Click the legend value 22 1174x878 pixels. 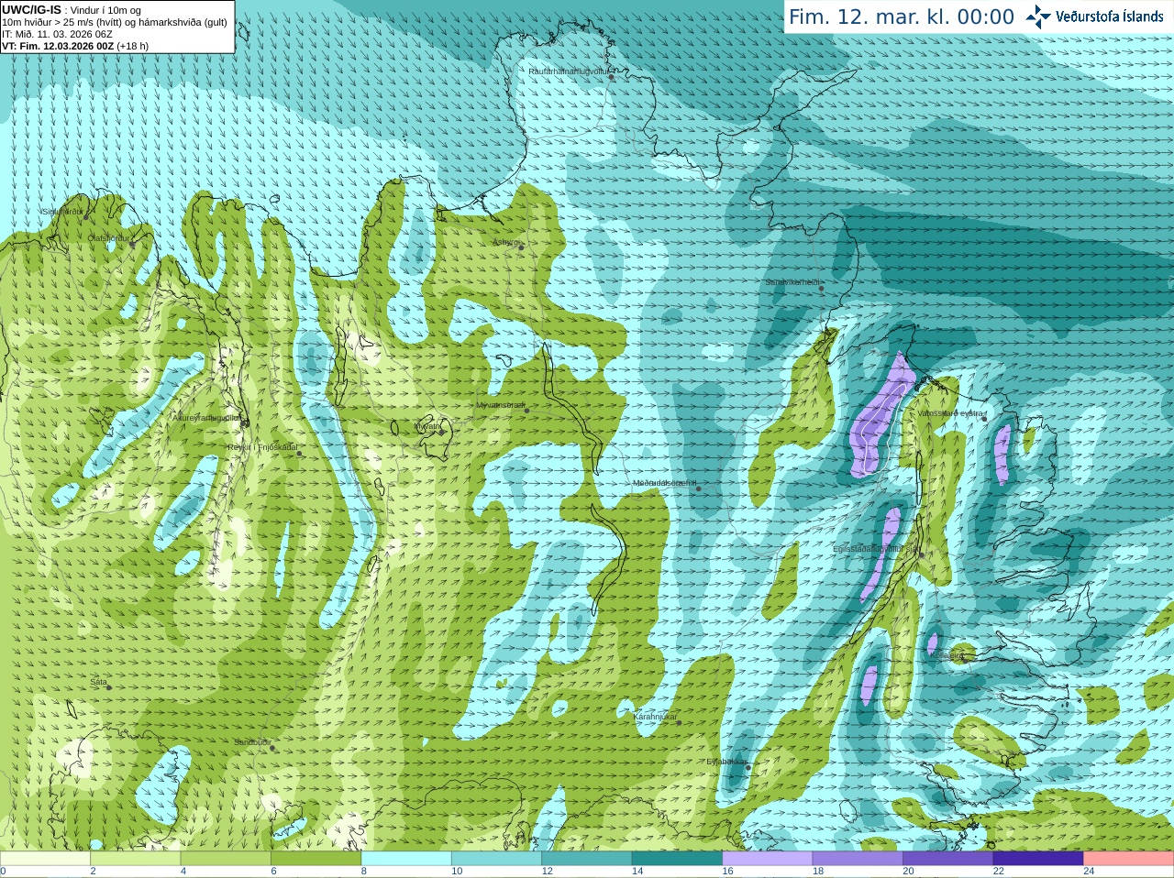click(x=999, y=872)
